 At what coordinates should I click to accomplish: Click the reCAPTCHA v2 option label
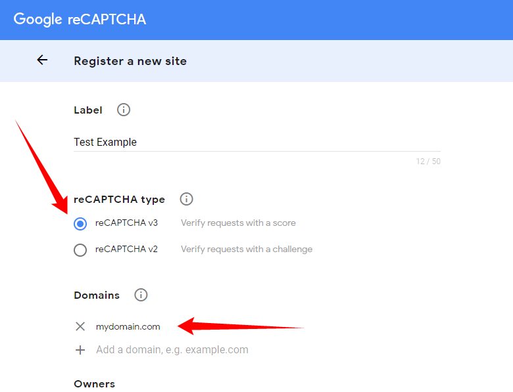(126, 250)
